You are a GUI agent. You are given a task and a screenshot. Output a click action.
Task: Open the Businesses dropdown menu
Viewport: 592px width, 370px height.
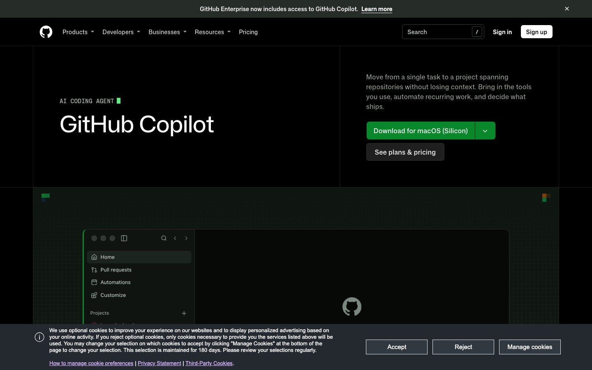[167, 32]
